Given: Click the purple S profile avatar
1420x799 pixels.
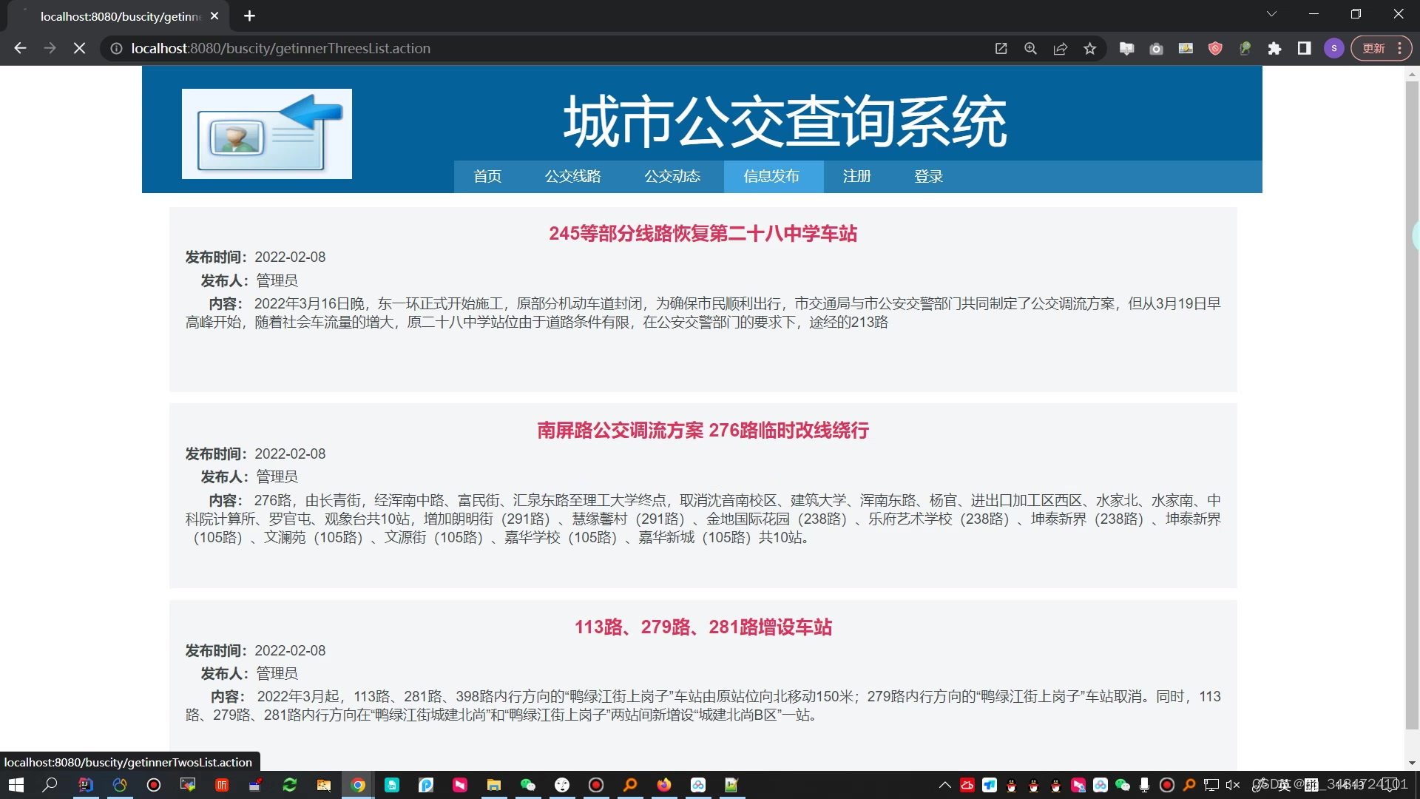Looking at the screenshot, I should coord(1333,48).
